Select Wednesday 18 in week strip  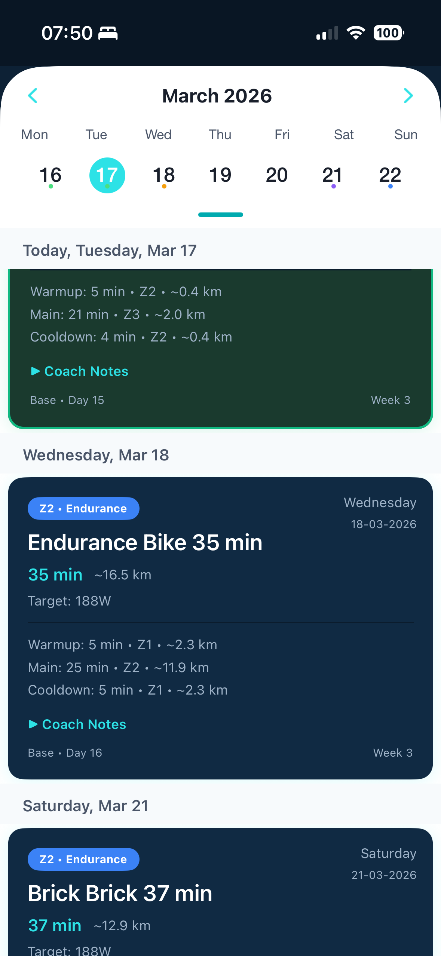[x=164, y=175]
